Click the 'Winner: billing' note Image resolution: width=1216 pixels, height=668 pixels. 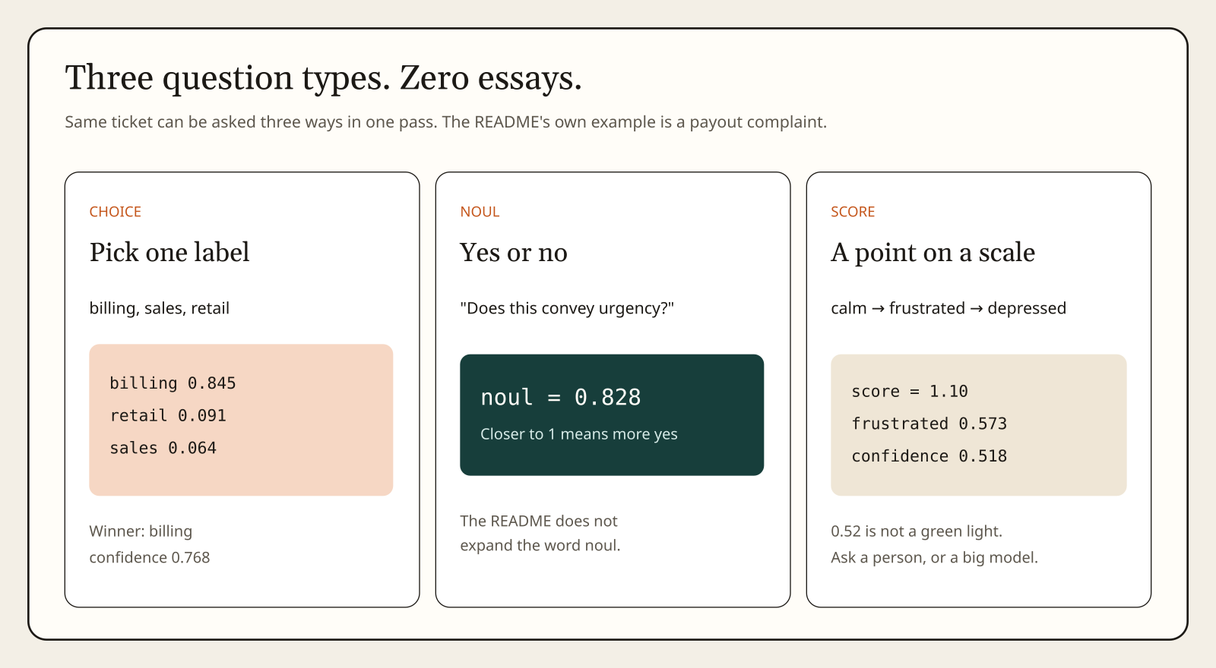pos(141,531)
